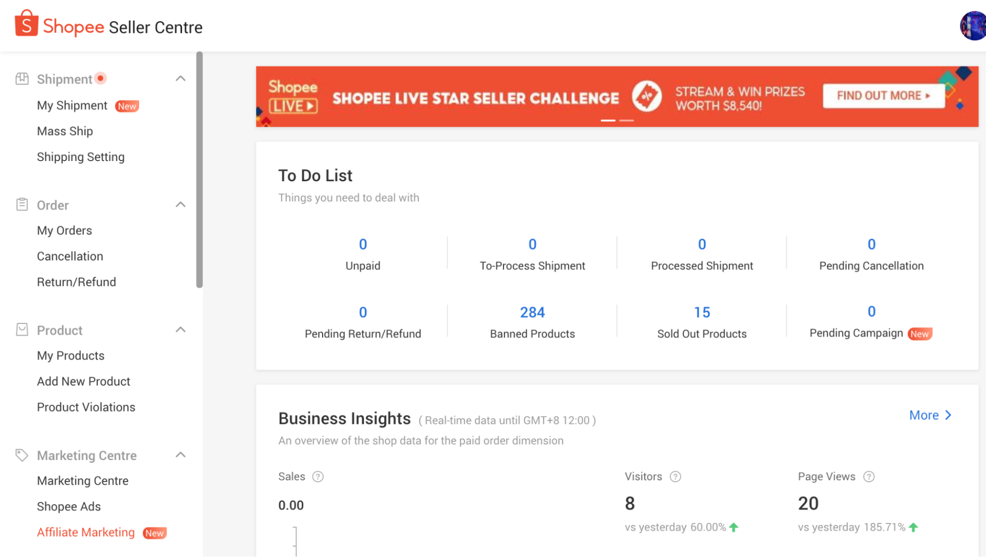986x557 pixels.
Task: Select the second banner carousel indicator
Action: pyautogui.click(x=627, y=120)
